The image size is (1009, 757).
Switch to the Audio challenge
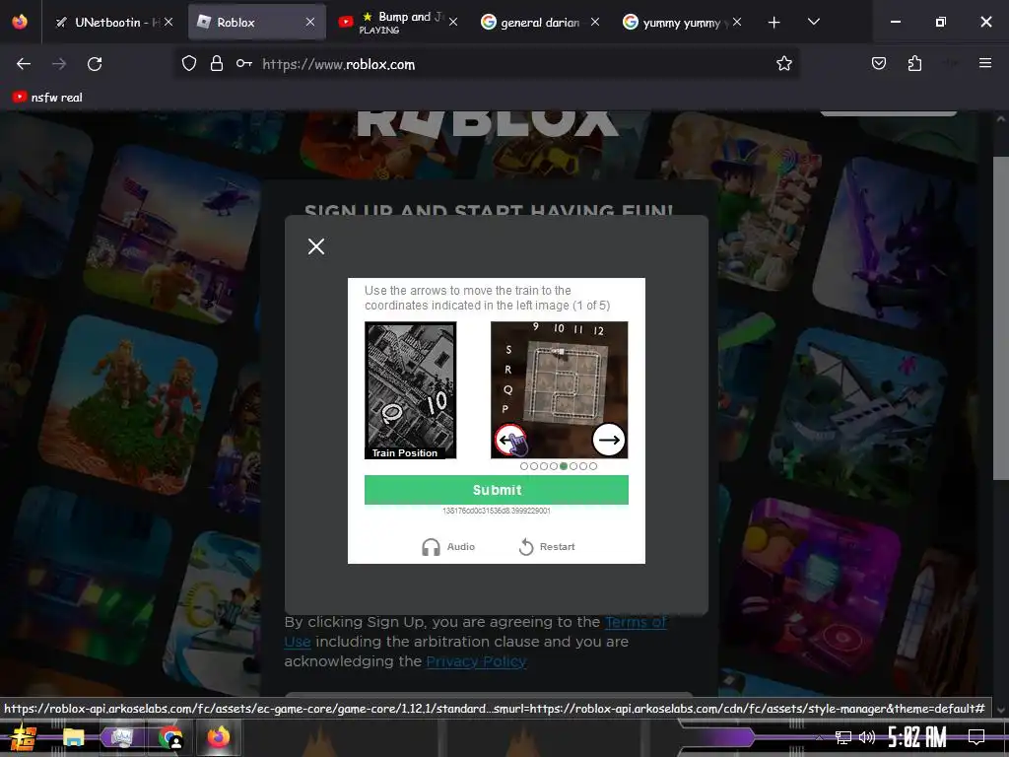(x=448, y=546)
